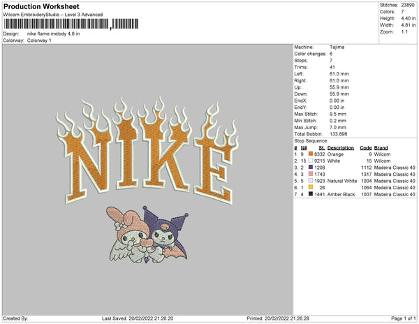Click design name 'nike flame melody 4,8 in'
Image resolution: width=419 pixels, height=324 pixels.
click(x=54, y=34)
